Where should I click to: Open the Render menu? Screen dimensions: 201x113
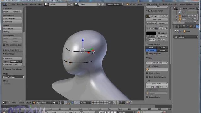pyautogui.click(x=25, y=4)
